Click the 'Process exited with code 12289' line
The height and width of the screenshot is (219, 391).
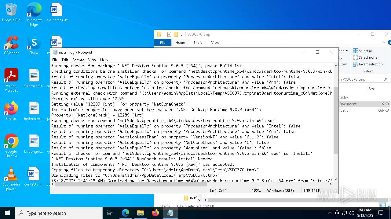point(88,99)
